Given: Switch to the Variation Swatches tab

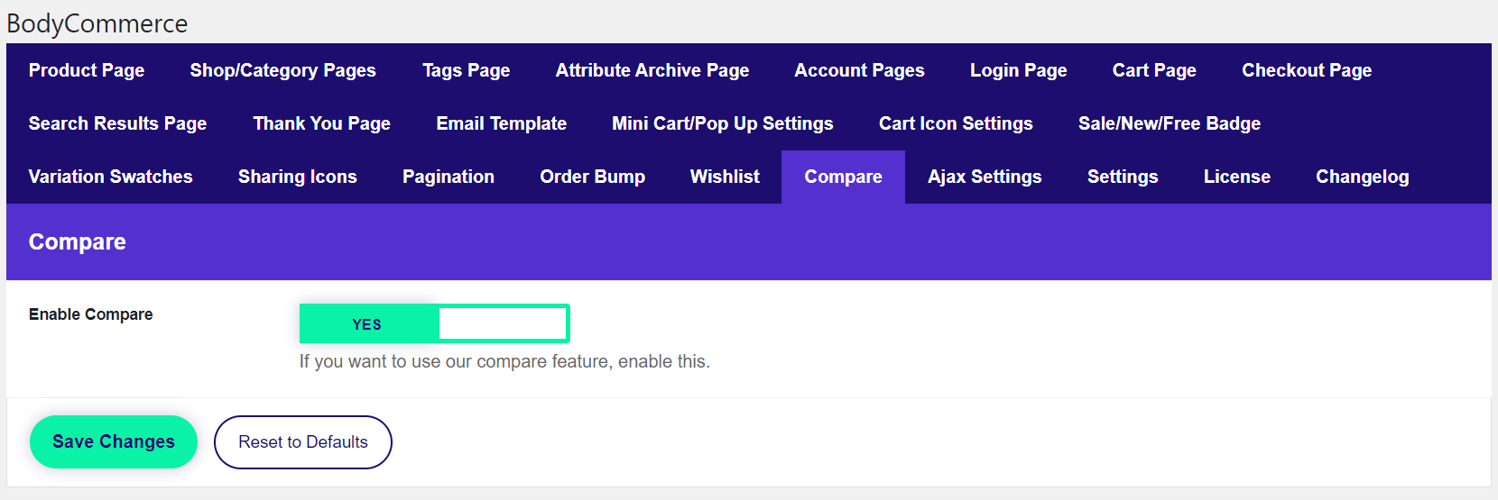Looking at the screenshot, I should (110, 177).
